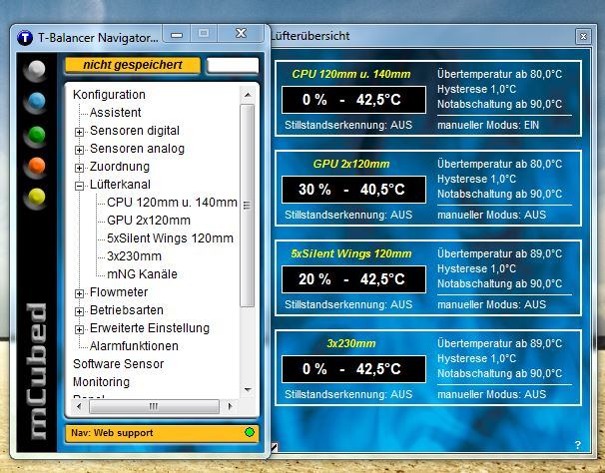The image size is (605, 473).
Task: Click the 'Nav: Web support' bar
Action: point(162,433)
